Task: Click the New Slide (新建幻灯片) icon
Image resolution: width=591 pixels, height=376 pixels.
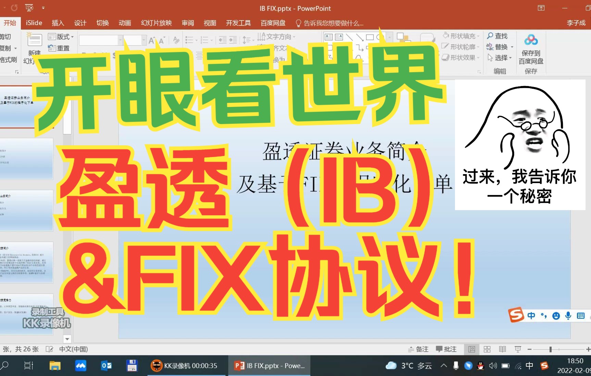Action: pyautogui.click(x=34, y=39)
